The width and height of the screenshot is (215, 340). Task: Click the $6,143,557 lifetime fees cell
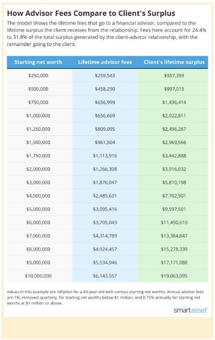point(105,276)
